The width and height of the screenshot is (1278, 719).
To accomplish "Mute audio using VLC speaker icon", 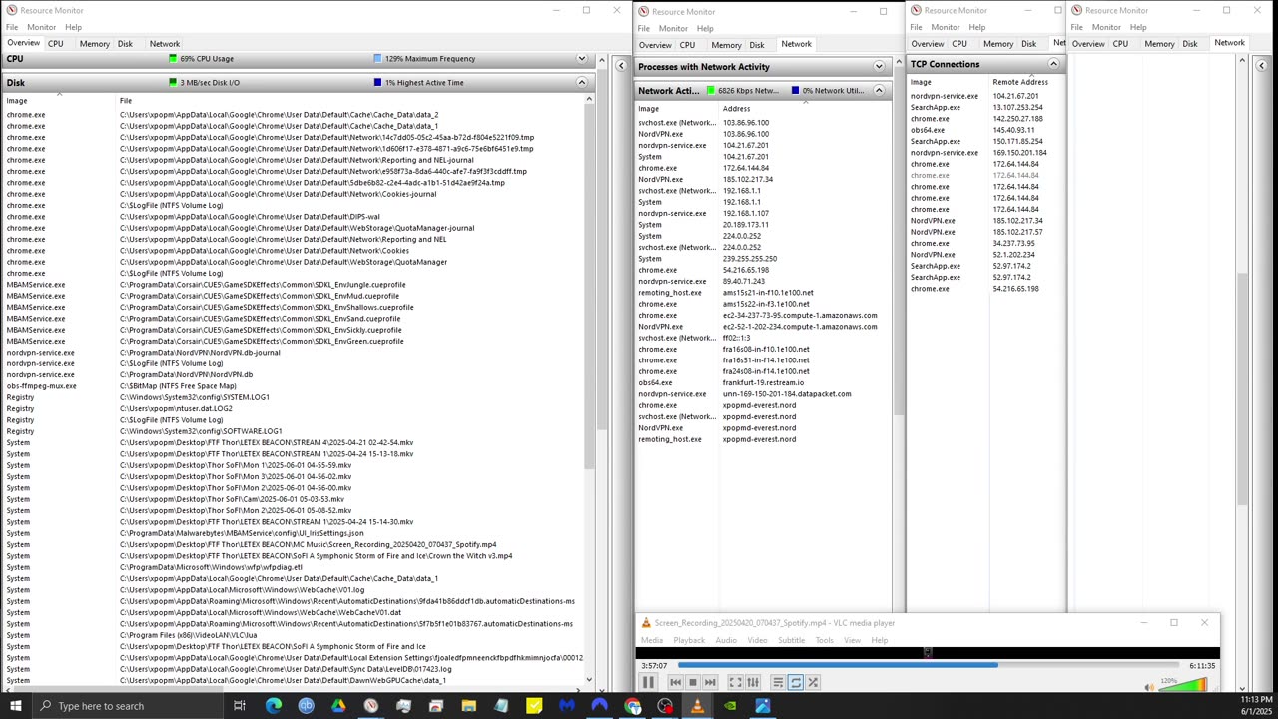I will point(1149,686).
